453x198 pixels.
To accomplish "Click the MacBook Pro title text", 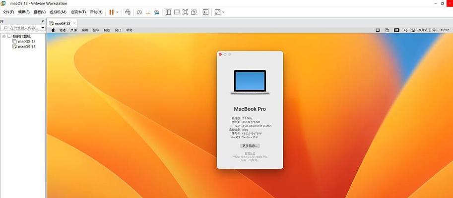I will tap(250, 109).
